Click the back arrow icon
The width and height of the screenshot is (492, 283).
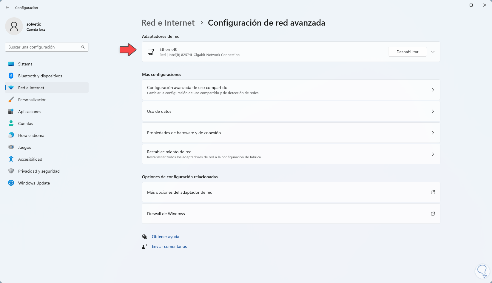(7, 8)
